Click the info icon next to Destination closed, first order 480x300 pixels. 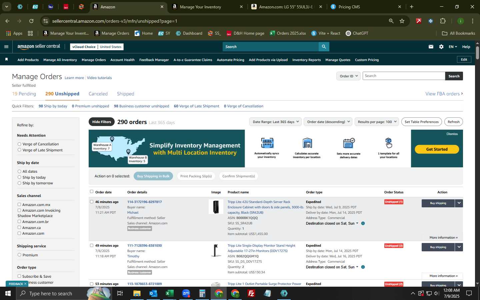click(x=363, y=223)
